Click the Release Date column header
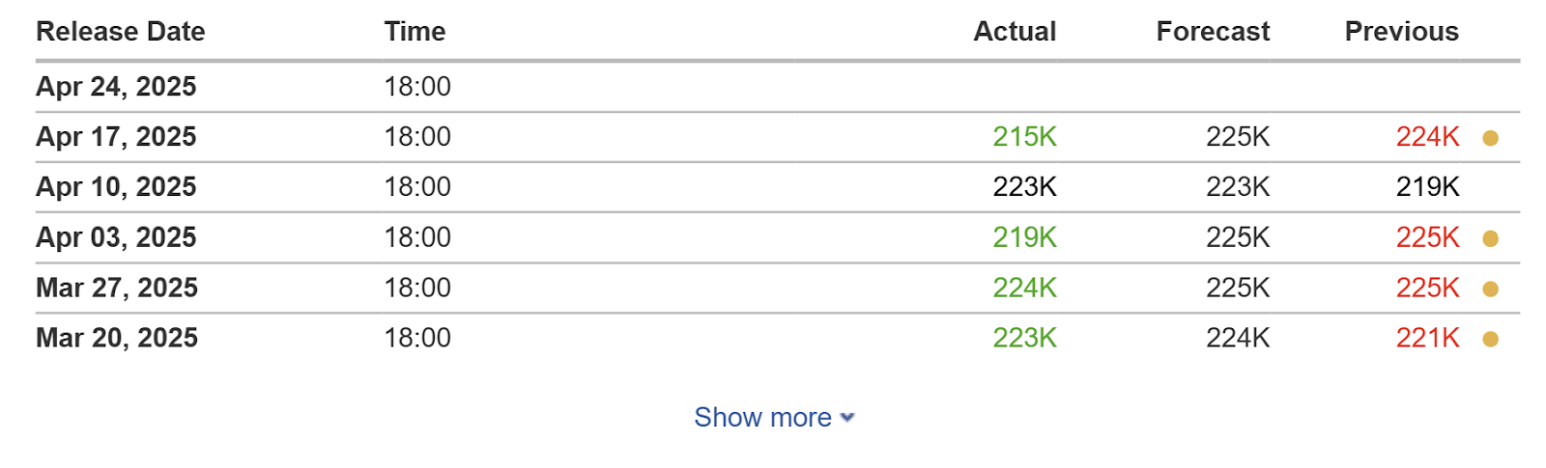Screen dimensions: 1546x468 click(x=121, y=32)
